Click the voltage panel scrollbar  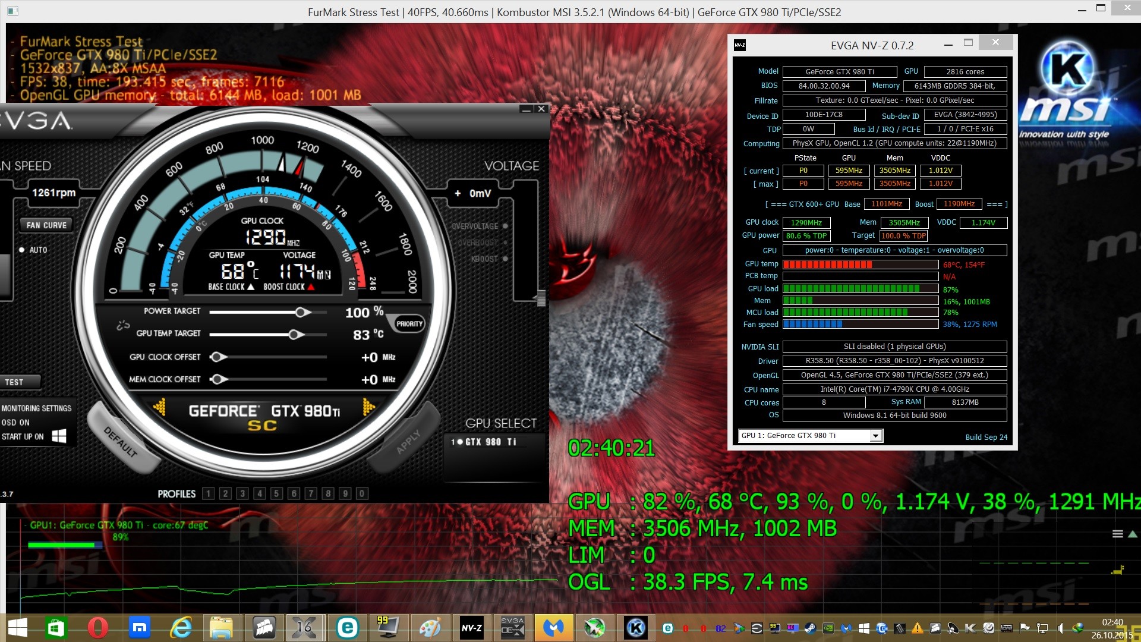tap(541, 298)
